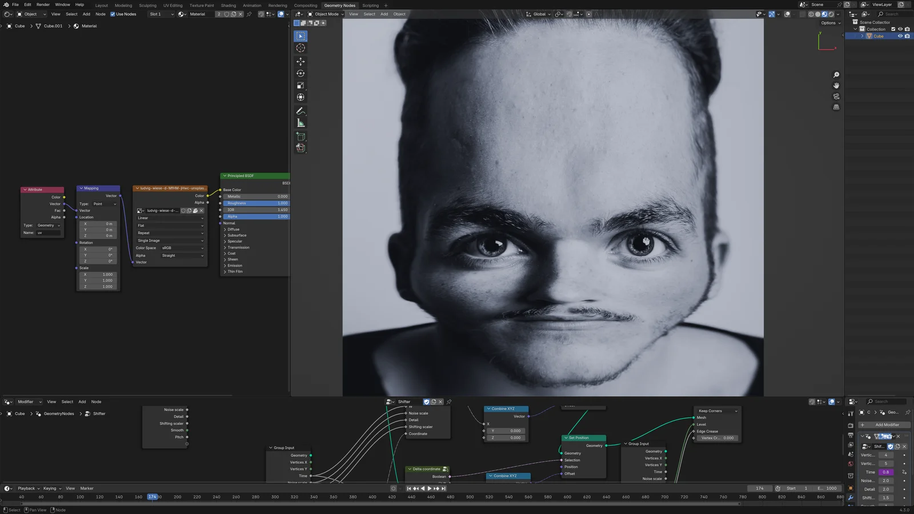Open viewport Options button
This screenshot has width=914, height=514.
click(x=830, y=23)
